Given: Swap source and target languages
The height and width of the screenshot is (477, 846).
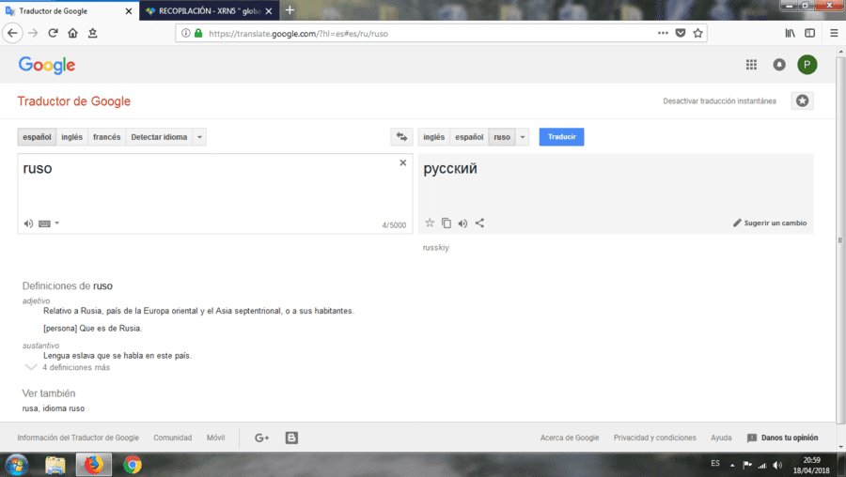Looking at the screenshot, I should tap(401, 137).
